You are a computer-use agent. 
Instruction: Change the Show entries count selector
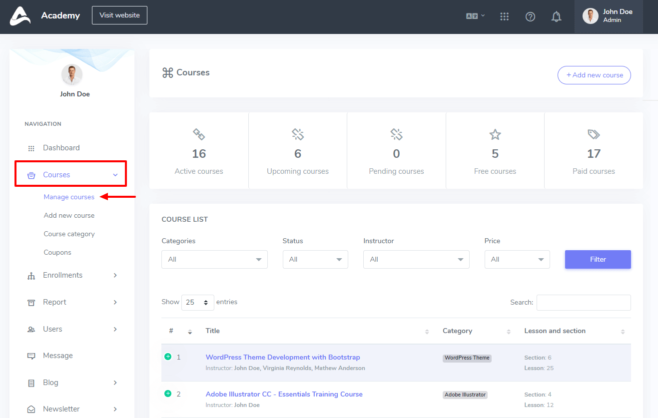pyautogui.click(x=197, y=303)
